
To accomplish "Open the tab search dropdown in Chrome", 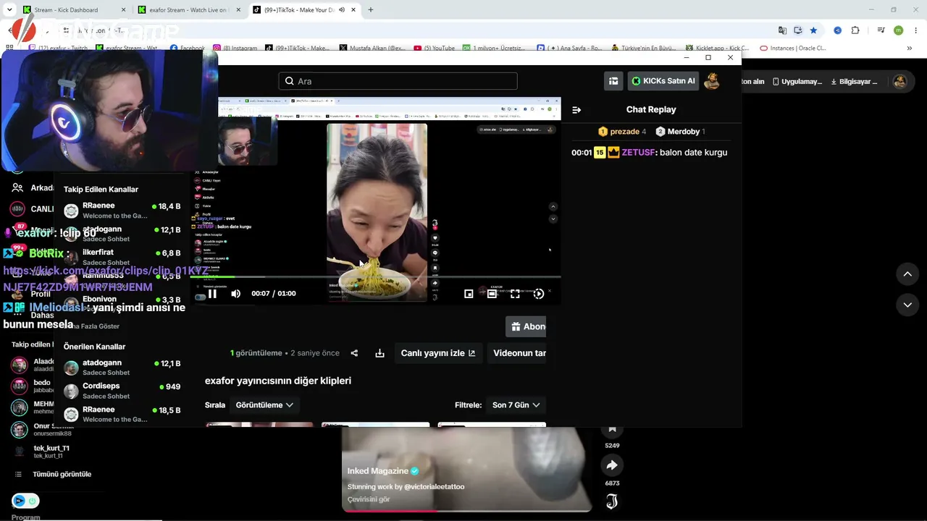I will coord(9,10).
